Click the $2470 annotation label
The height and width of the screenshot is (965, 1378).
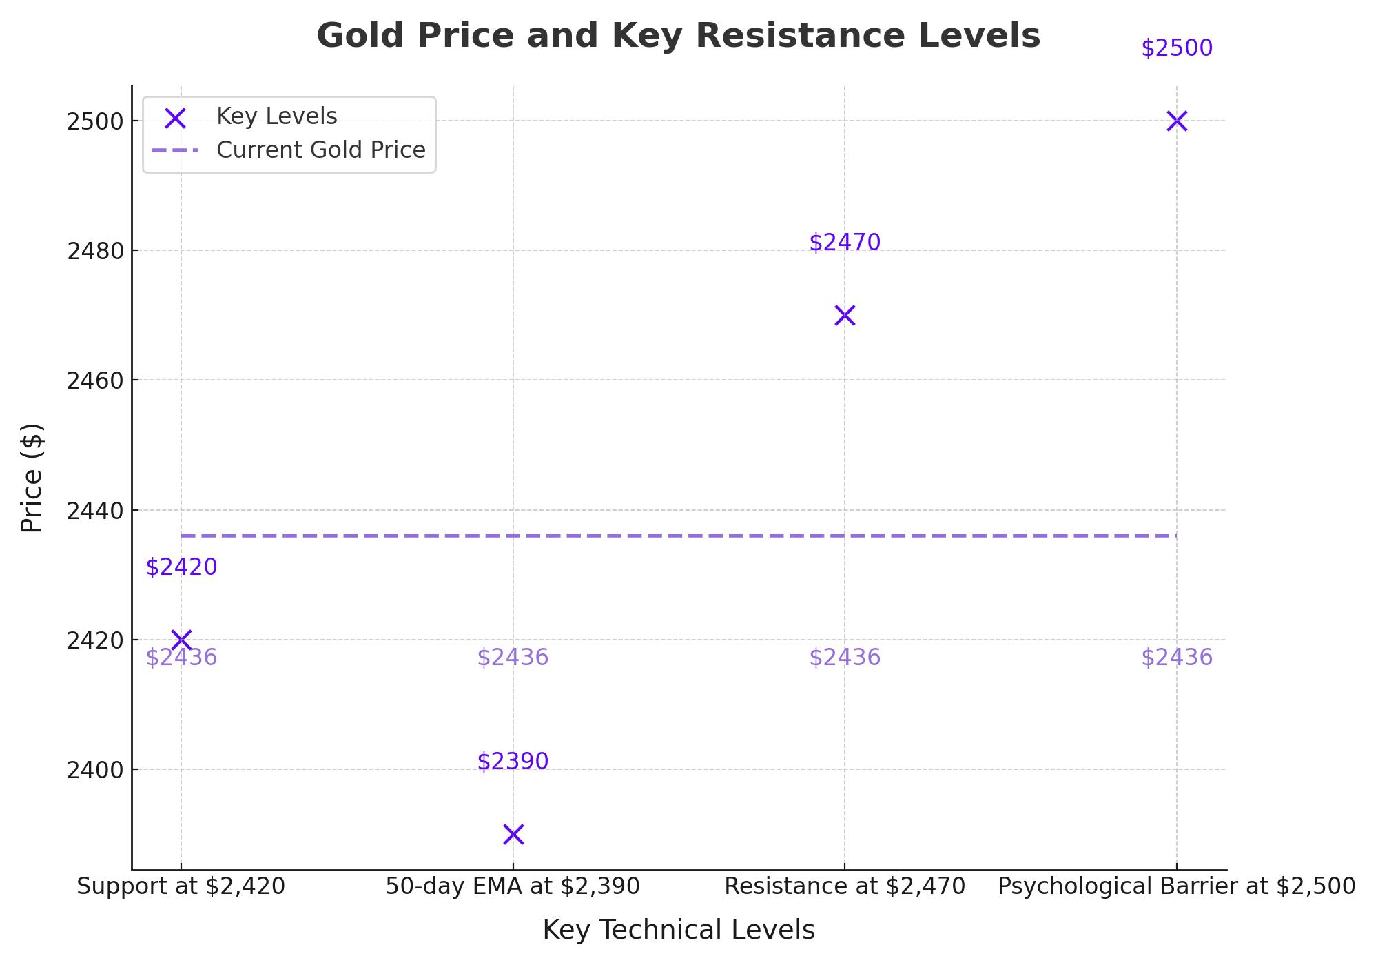click(x=845, y=243)
